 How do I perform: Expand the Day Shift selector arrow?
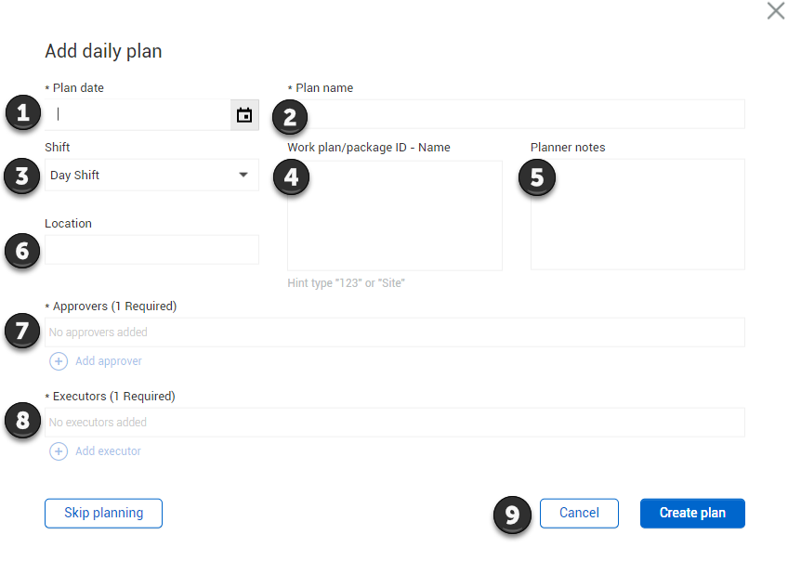click(243, 175)
